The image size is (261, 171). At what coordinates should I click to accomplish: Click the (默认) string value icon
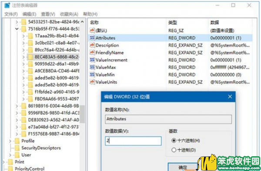92,30
